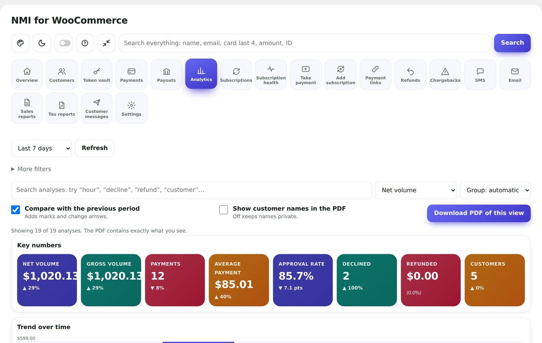Screen dimensions: 542x343
Task: Click the Refunded $0.00 card
Action: point(431,280)
